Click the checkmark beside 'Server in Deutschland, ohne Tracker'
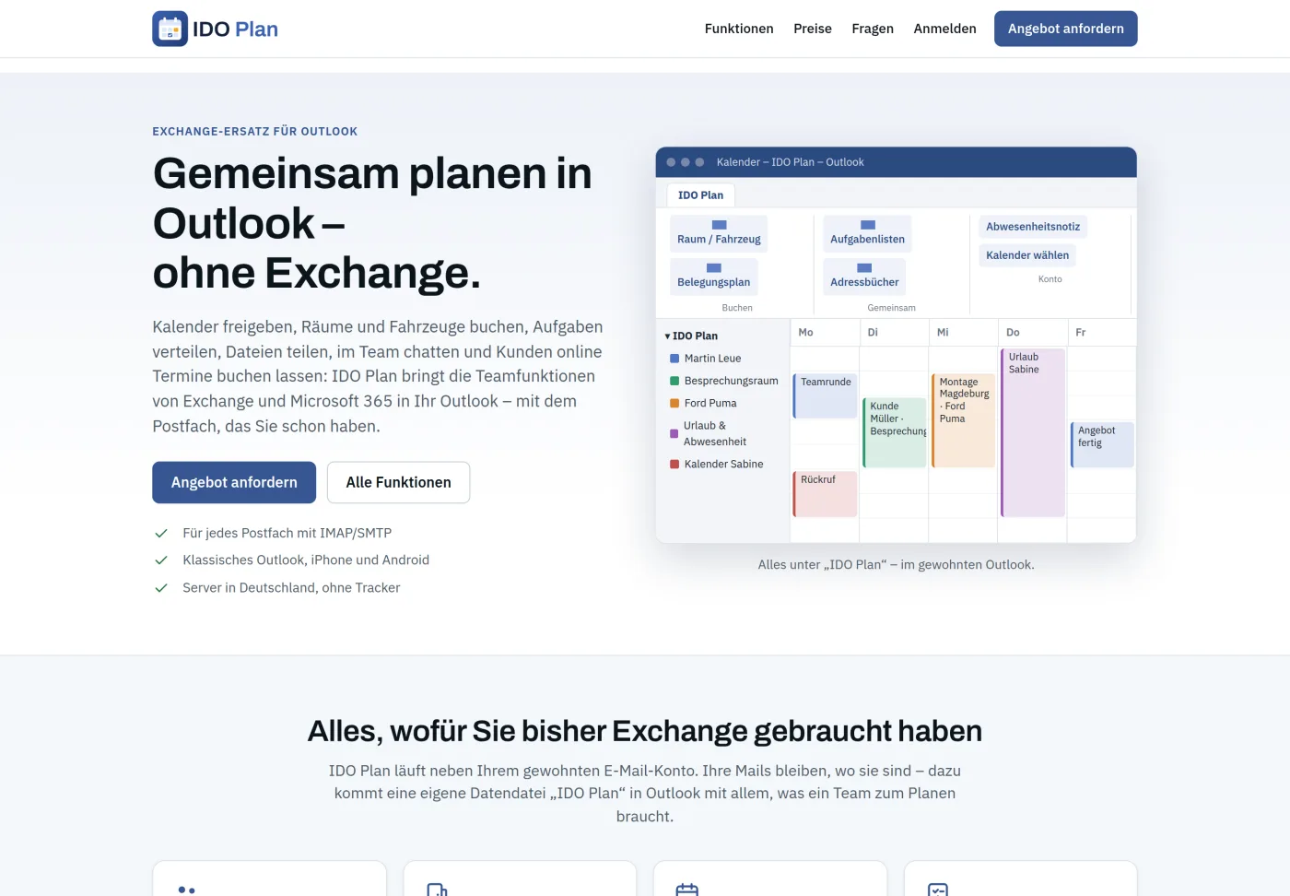Screen dimensions: 1290x896 (x=161, y=587)
